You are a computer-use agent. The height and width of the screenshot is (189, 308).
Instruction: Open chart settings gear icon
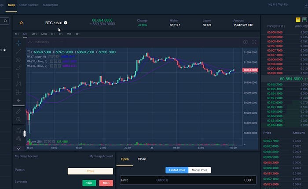tap(246, 42)
